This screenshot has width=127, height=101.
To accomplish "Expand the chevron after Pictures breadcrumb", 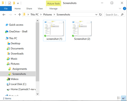I will (54, 15).
